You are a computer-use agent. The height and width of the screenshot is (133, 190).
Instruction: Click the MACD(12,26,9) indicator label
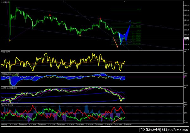pos(10,74)
